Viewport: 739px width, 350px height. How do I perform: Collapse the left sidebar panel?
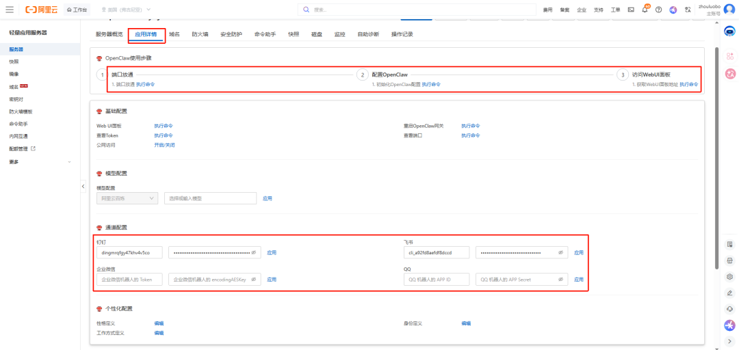(x=83, y=186)
